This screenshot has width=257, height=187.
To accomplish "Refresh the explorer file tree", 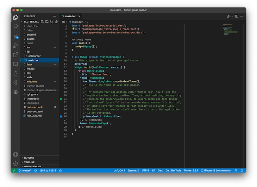I will [52, 22].
